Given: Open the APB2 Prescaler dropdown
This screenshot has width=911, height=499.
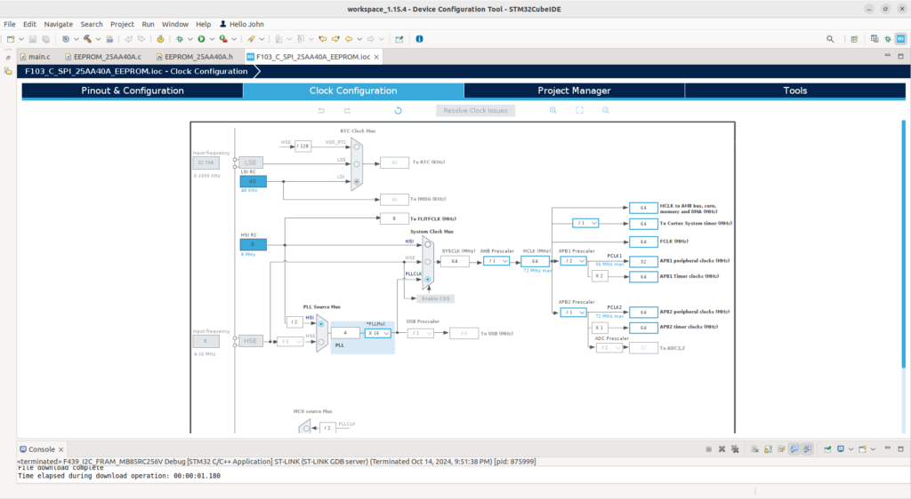Looking at the screenshot, I should [x=574, y=313].
